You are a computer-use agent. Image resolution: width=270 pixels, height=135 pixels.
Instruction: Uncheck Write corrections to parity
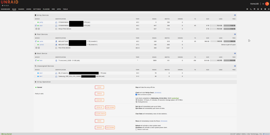pyautogui.click(x=136, y=95)
